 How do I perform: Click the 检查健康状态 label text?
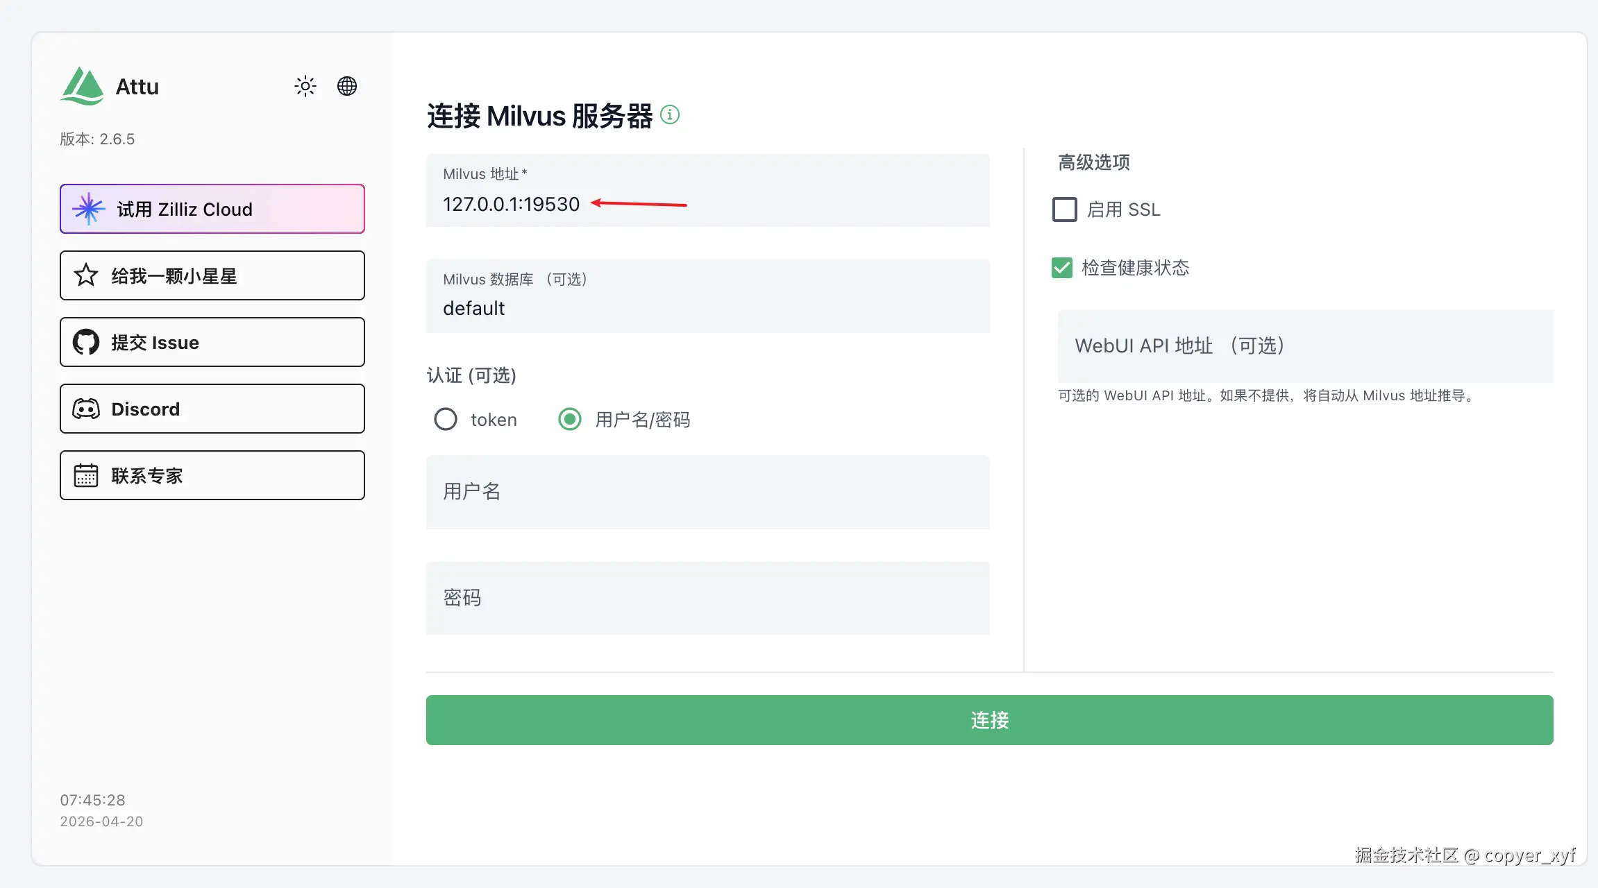point(1136,268)
